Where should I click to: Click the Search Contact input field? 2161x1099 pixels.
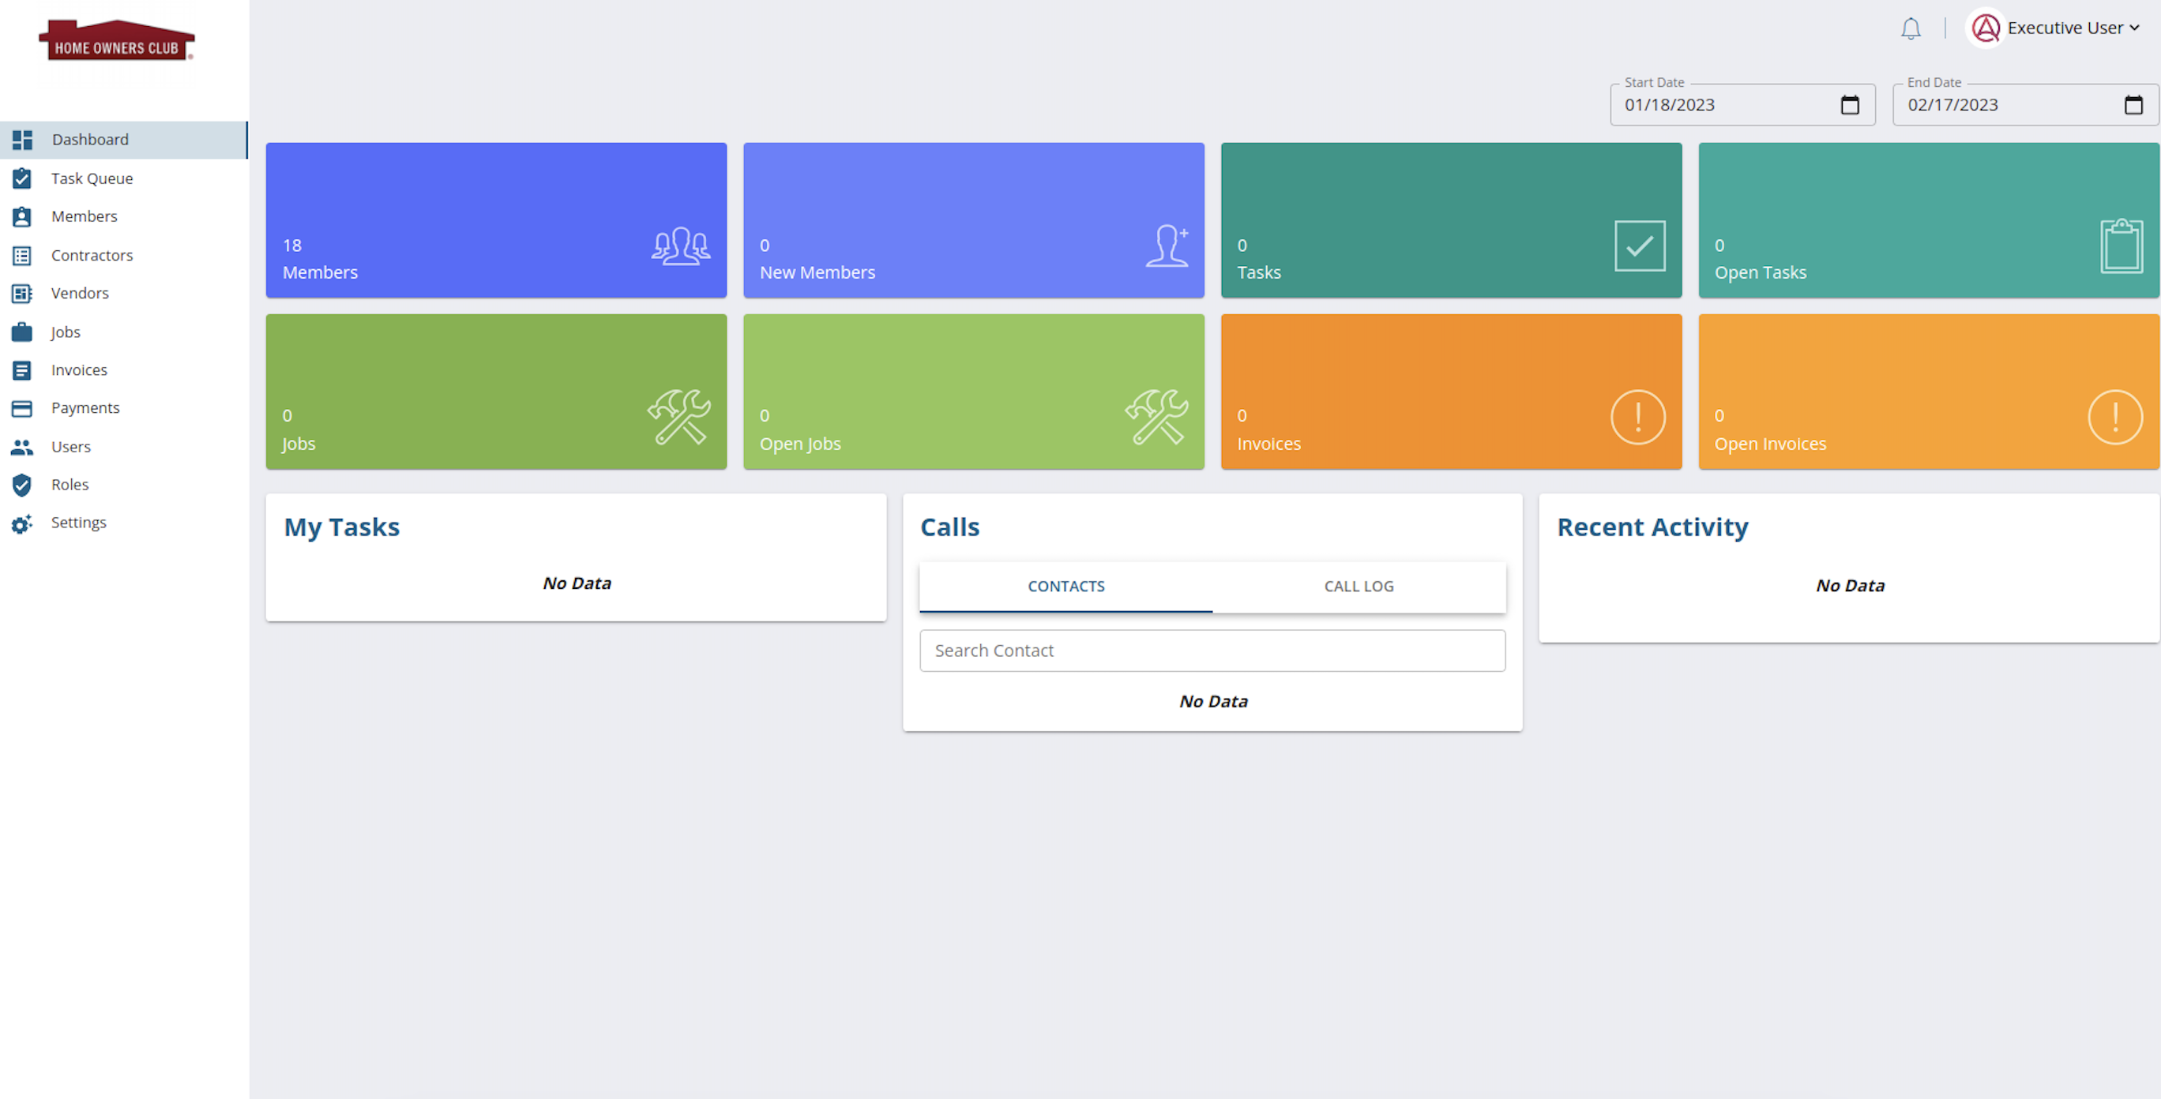coord(1212,651)
